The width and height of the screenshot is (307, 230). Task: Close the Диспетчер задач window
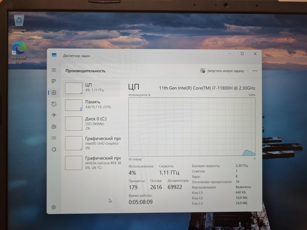click(255, 54)
